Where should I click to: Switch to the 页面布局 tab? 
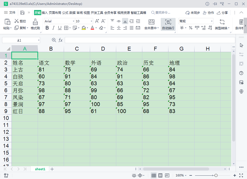pos(55,13)
